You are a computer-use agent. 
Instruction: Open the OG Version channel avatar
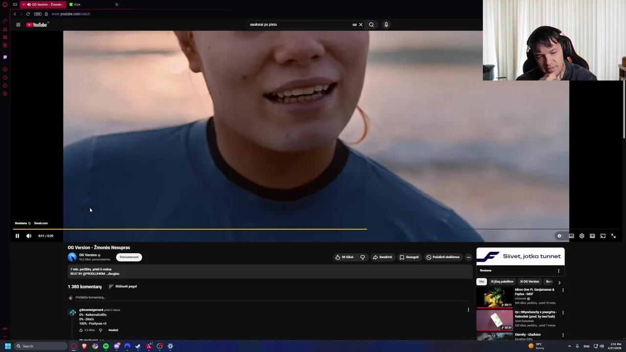[x=72, y=257]
